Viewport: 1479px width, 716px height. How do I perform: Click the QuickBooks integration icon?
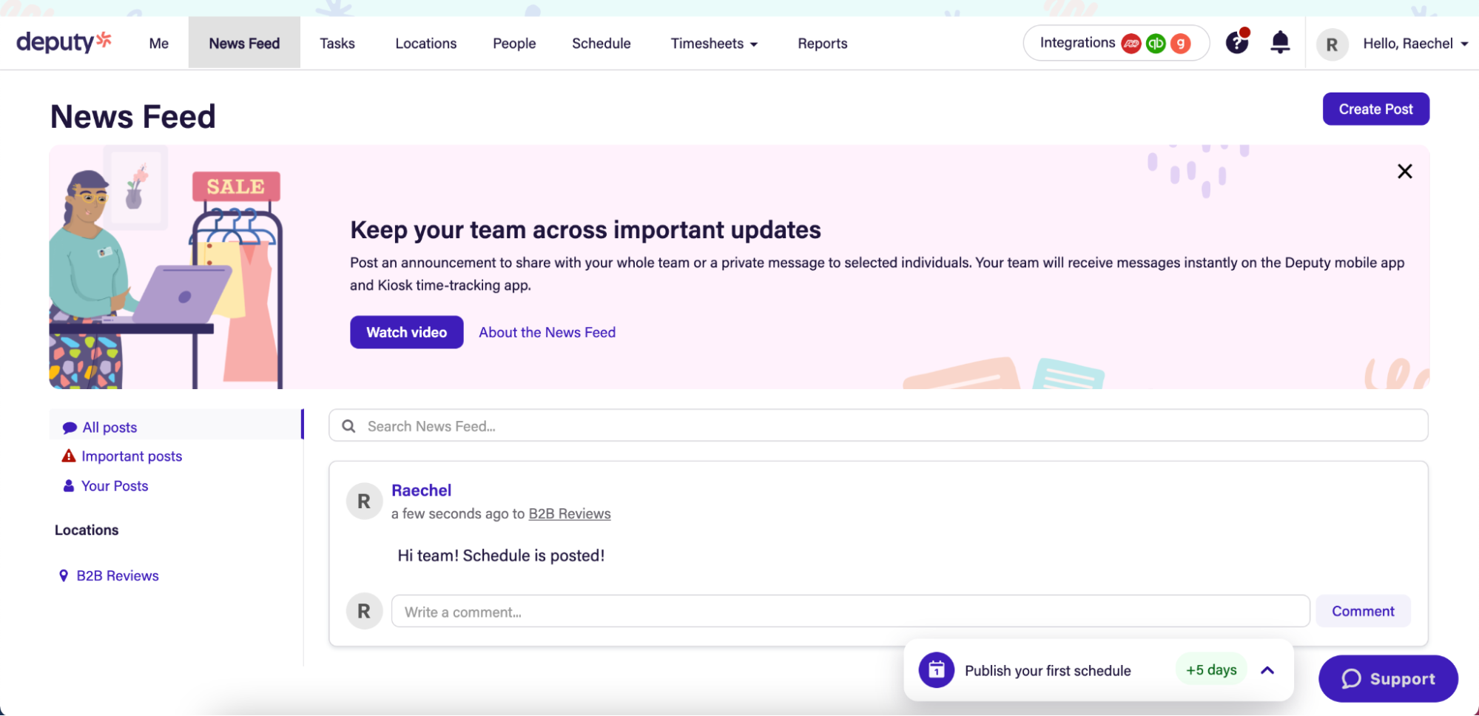click(1156, 44)
